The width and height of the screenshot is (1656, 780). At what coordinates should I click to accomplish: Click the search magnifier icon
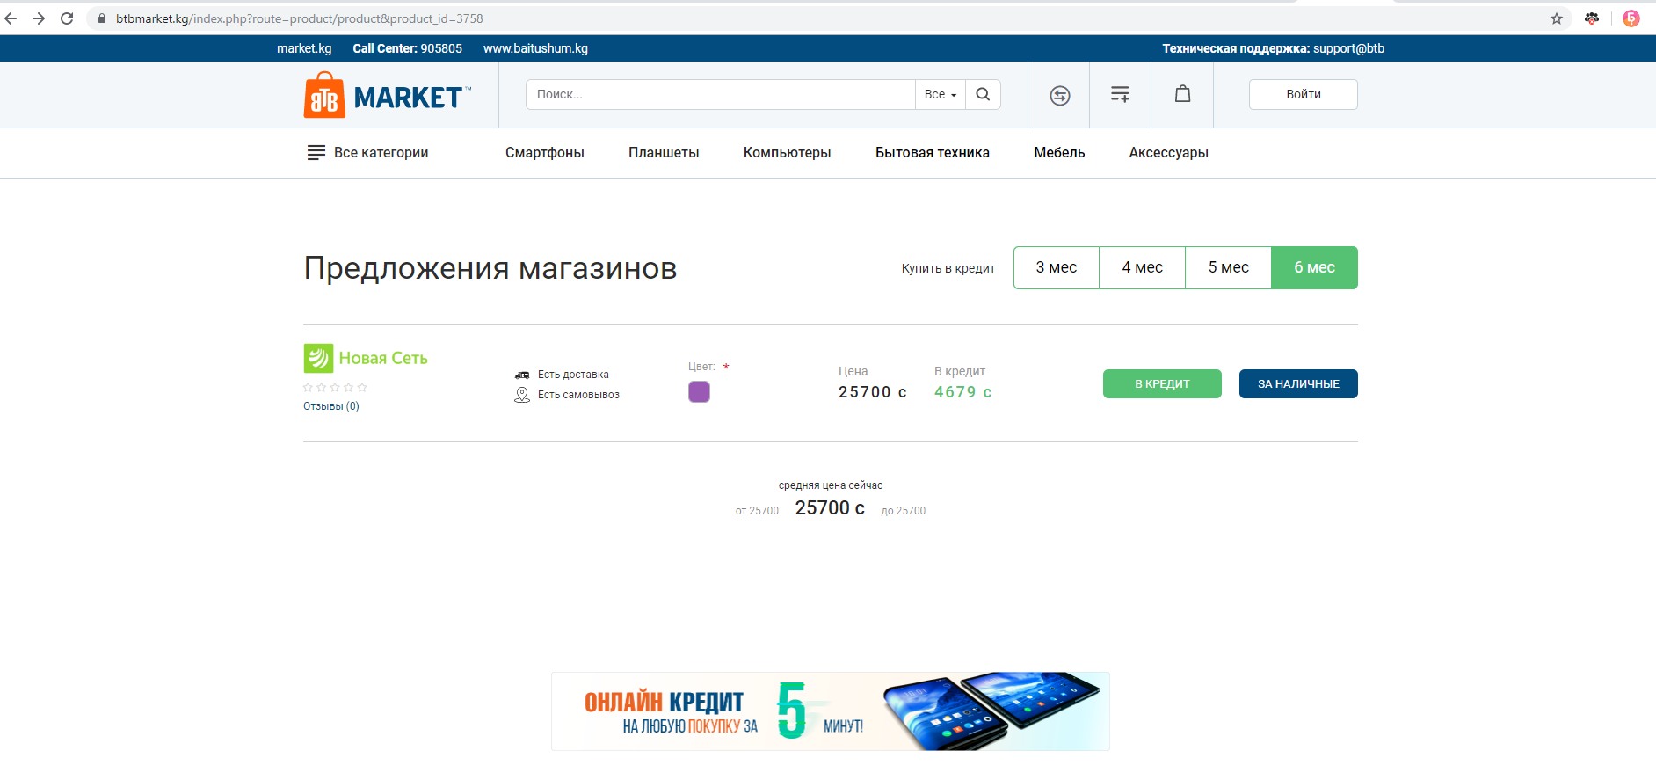[983, 94]
